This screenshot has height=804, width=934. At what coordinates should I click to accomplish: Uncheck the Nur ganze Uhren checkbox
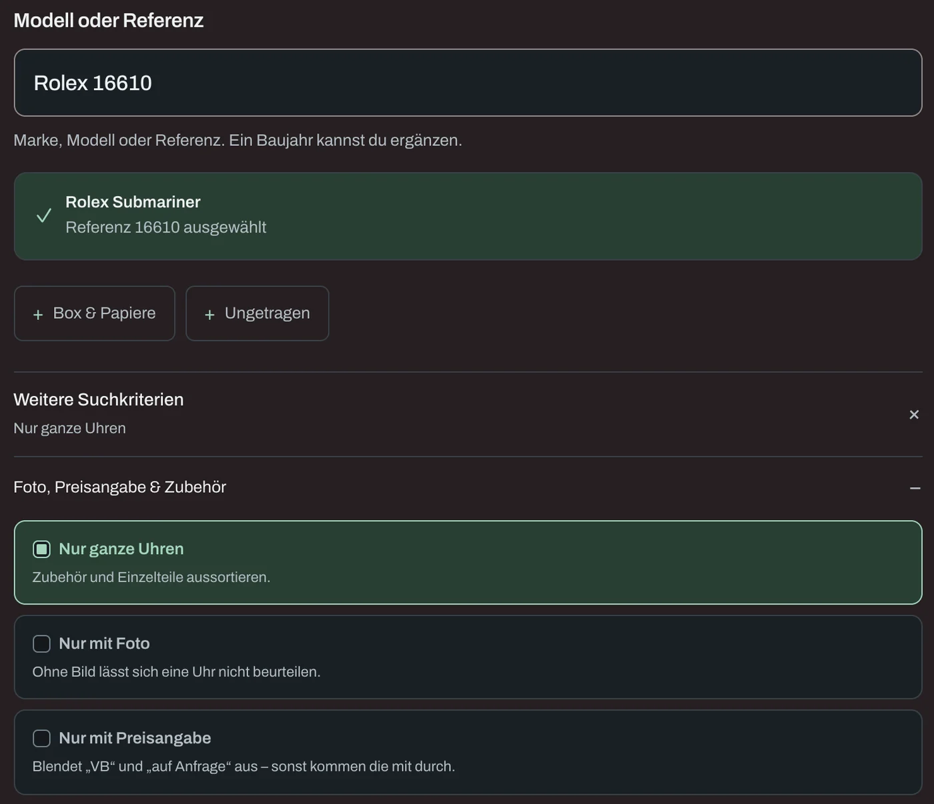point(41,549)
